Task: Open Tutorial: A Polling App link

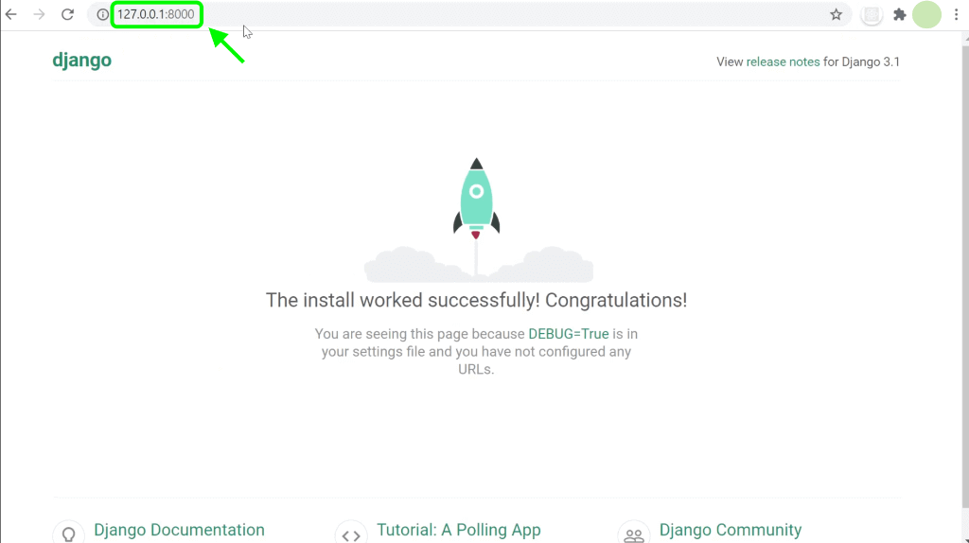Action: click(459, 530)
